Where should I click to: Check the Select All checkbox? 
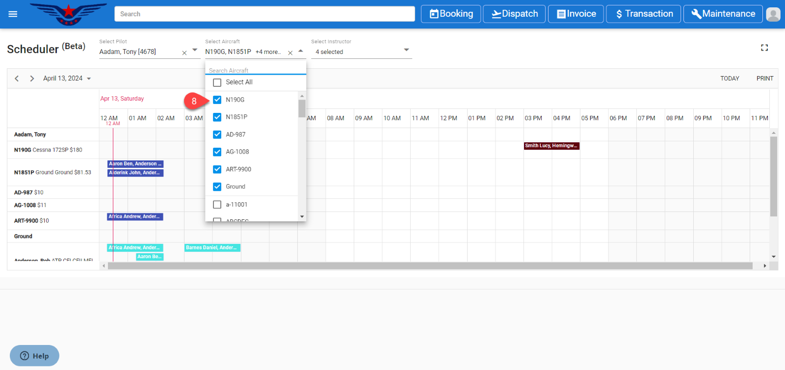(217, 82)
